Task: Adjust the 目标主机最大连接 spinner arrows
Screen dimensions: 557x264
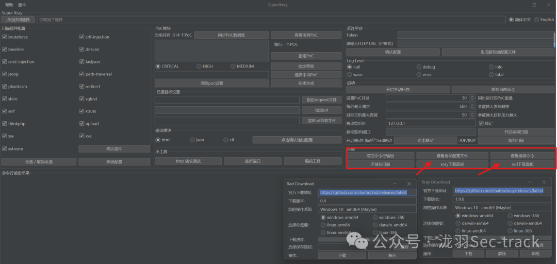Action: pos(472,115)
